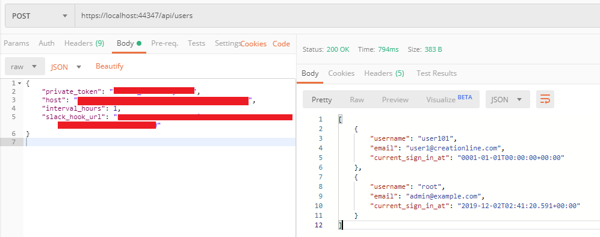
Task: Switch to the Params tab
Action: tap(16, 43)
